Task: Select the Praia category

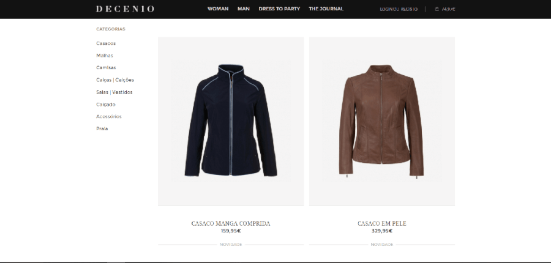Action: [x=102, y=129]
